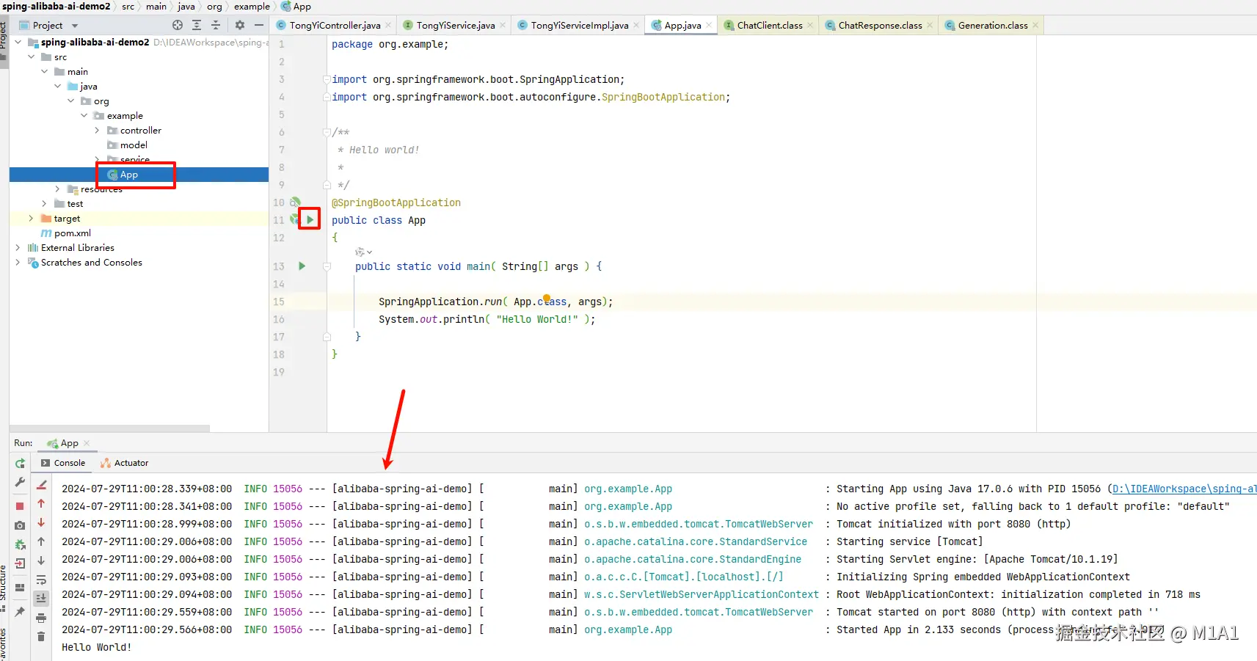Open run configuration wrench settings
This screenshot has height=661, width=1257.
click(x=20, y=482)
